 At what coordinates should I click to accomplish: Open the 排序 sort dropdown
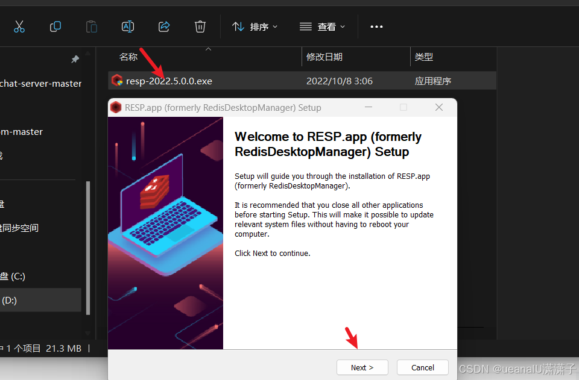(255, 26)
